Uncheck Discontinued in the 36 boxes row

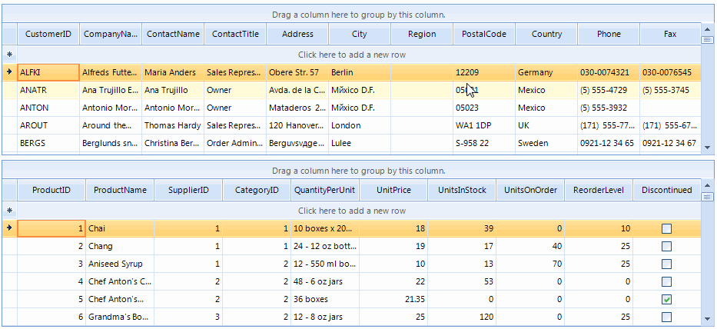pos(667,299)
